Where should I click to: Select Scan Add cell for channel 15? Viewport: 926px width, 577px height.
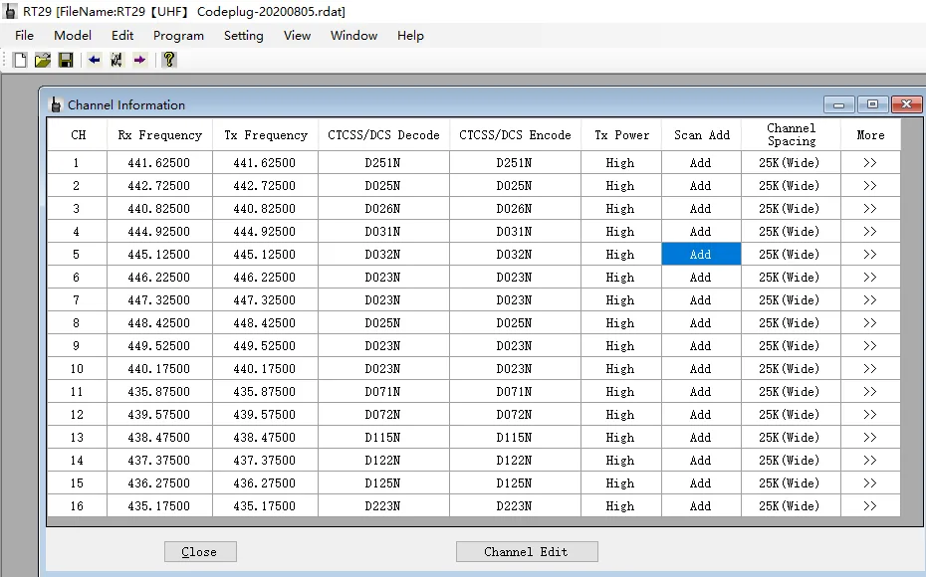(701, 483)
